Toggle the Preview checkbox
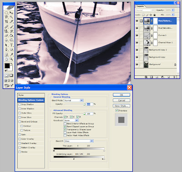 117,110
